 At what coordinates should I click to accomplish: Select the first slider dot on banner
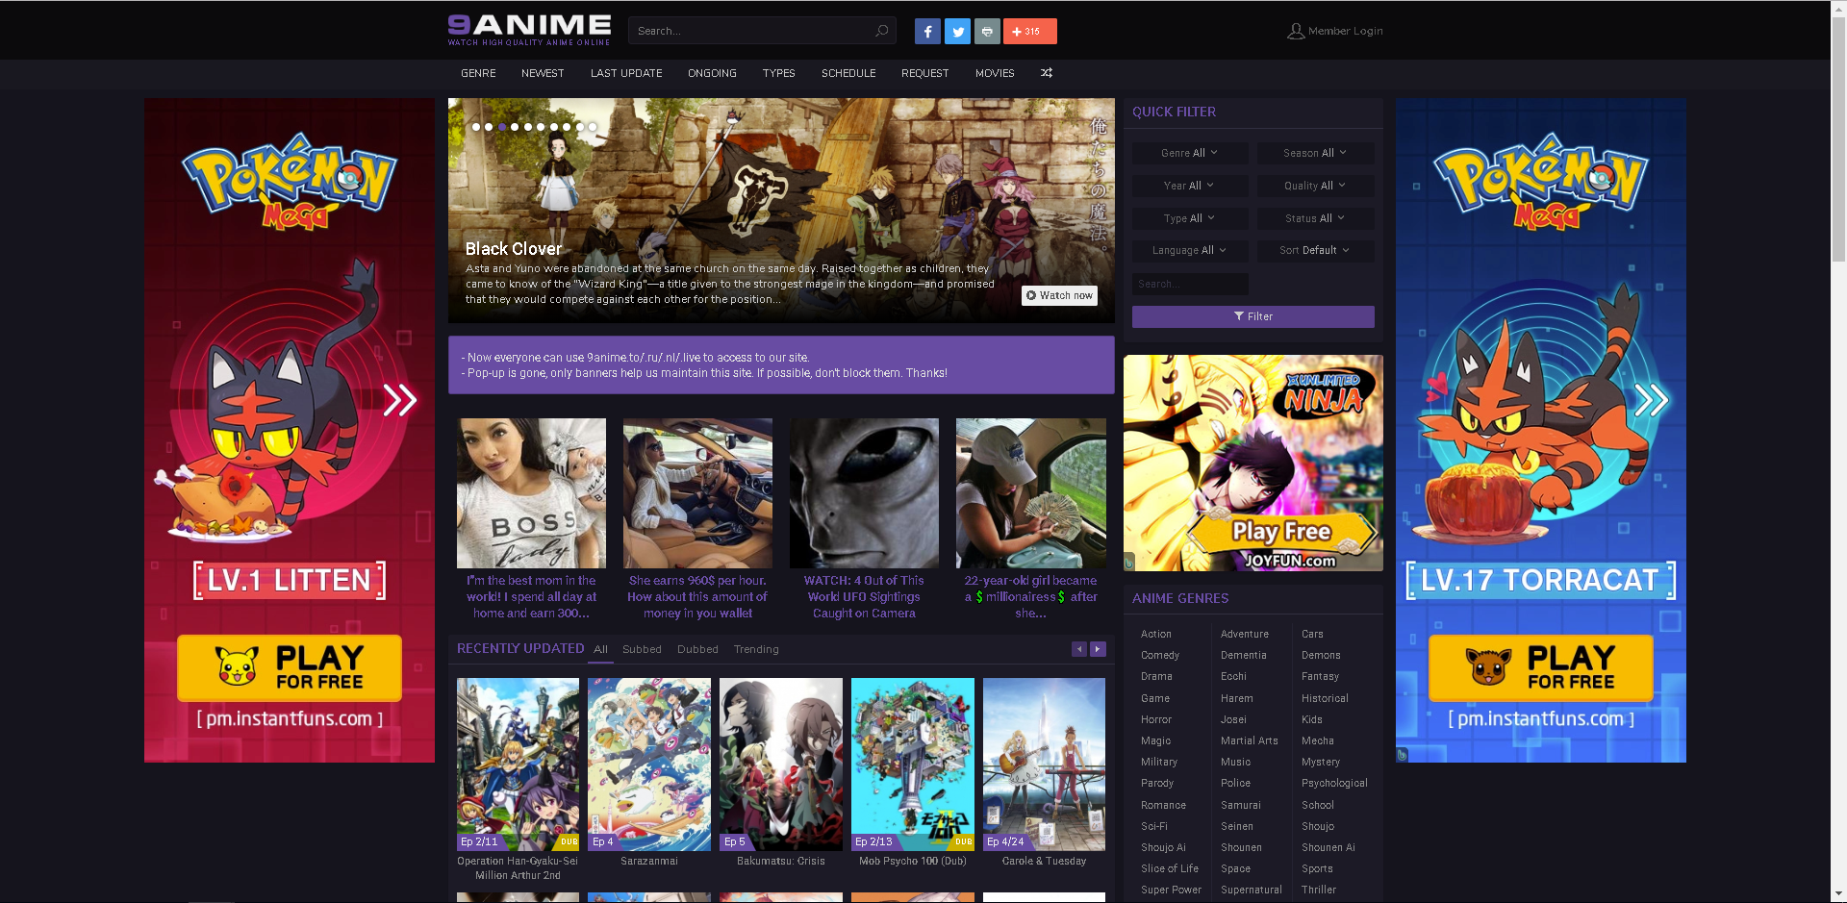[476, 127]
